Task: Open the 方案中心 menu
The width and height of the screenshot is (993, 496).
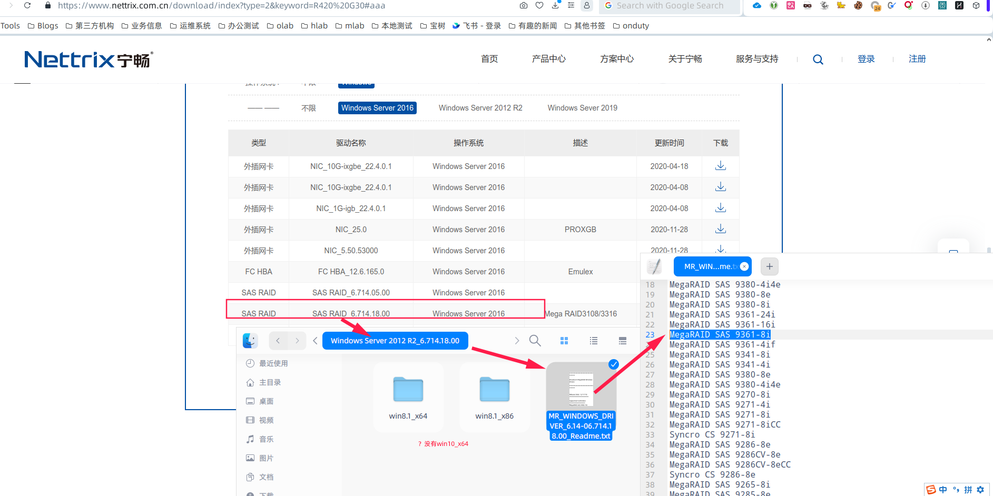Action: 617,59
